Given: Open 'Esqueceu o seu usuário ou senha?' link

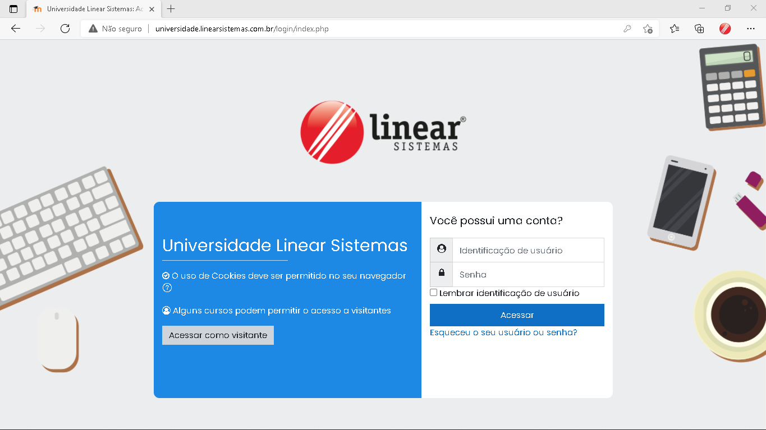Looking at the screenshot, I should (x=503, y=332).
